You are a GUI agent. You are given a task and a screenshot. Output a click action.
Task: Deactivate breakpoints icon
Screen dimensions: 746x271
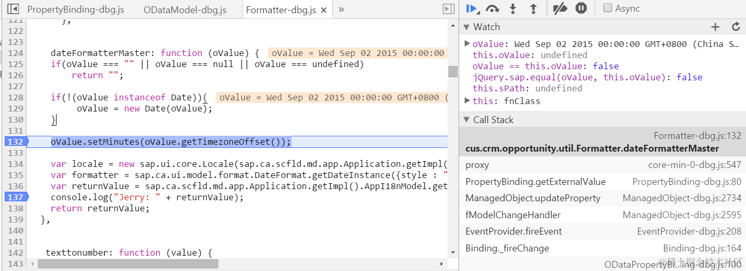point(559,8)
